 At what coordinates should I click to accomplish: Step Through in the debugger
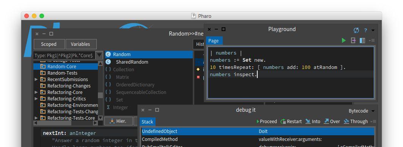click(356, 121)
